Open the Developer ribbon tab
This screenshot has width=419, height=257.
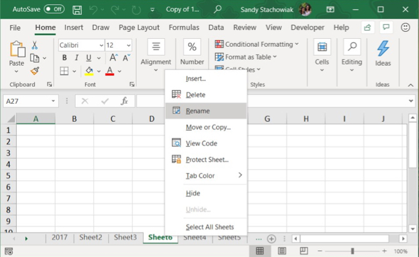307,28
